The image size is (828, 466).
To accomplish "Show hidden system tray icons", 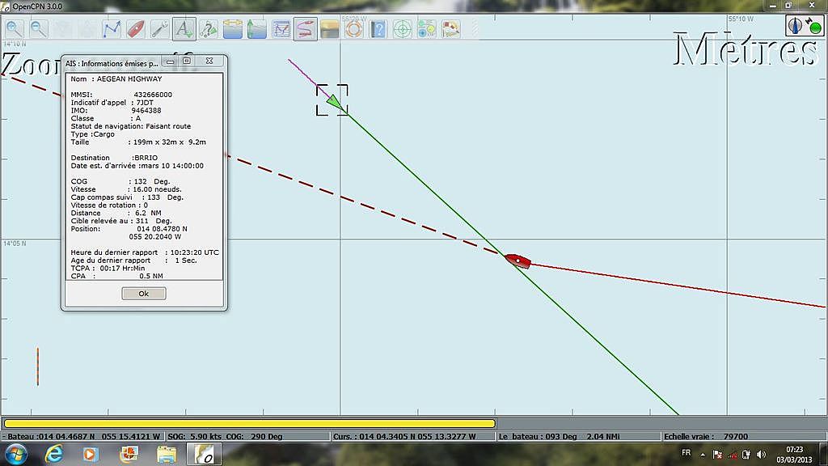I will pos(703,455).
